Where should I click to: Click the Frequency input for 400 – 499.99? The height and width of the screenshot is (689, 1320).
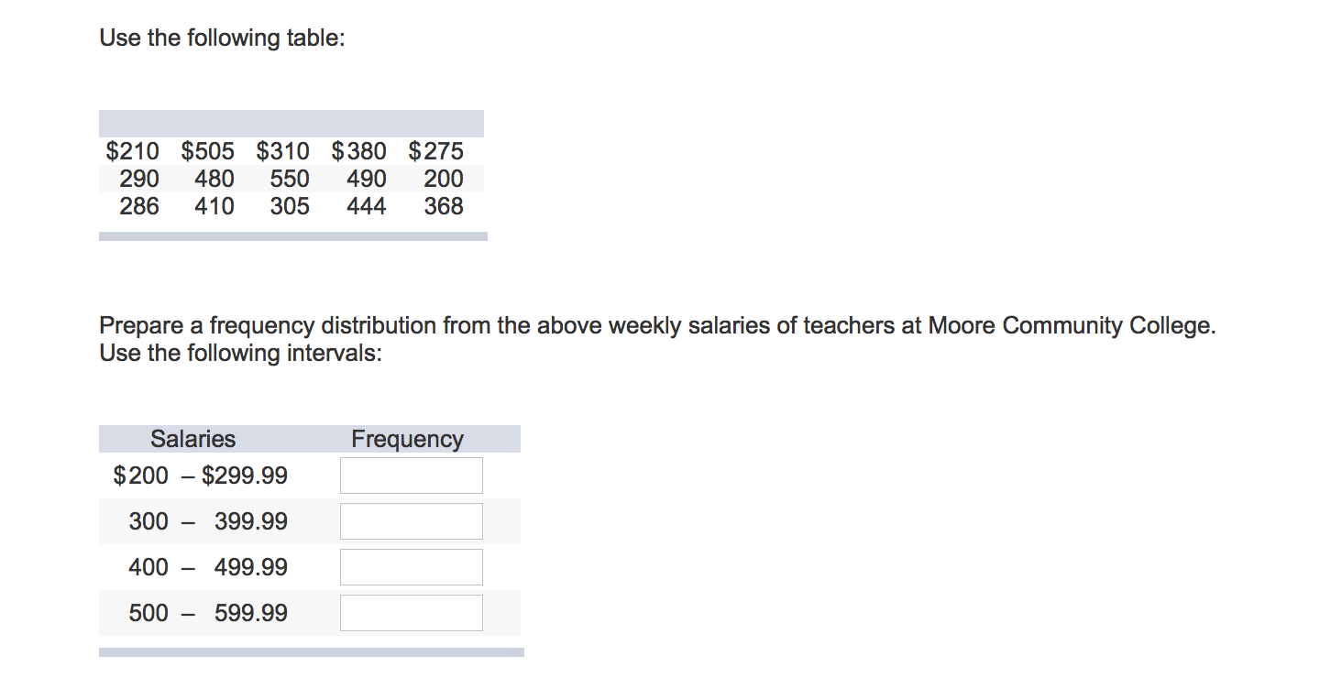(411, 566)
